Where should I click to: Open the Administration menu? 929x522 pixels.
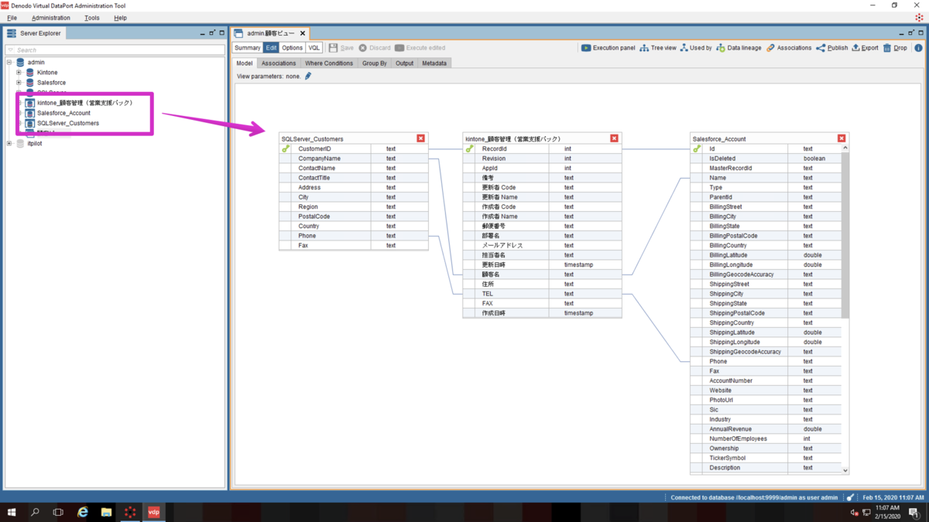tap(51, 18)
